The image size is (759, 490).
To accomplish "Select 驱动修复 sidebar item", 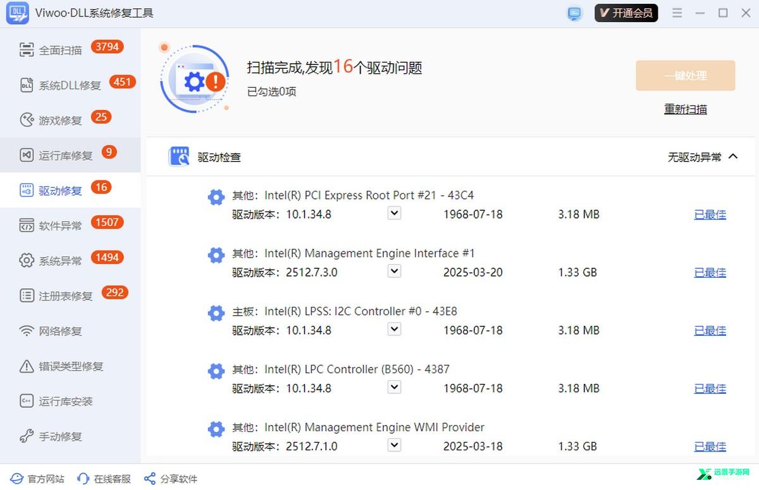I will pos(70,190).
